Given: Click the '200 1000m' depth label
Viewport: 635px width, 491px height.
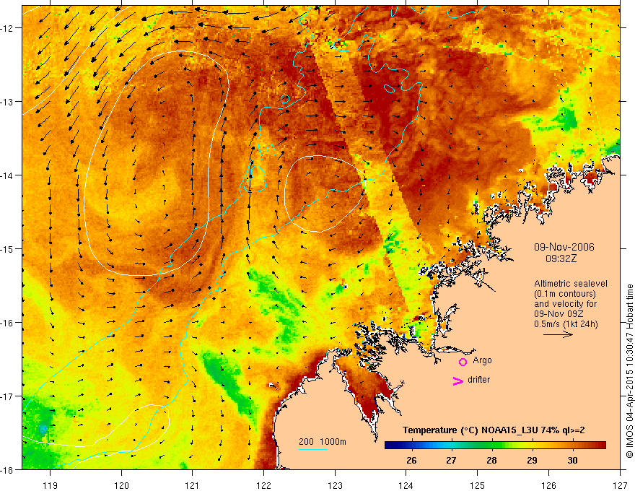Looking at the screenshot, I should [x=323, y=442].
